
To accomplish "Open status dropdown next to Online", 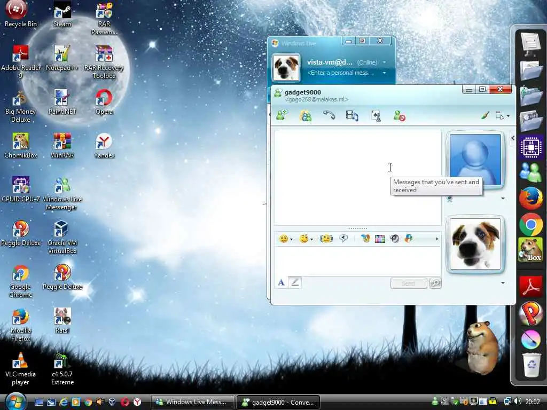I will click(384, 62).
